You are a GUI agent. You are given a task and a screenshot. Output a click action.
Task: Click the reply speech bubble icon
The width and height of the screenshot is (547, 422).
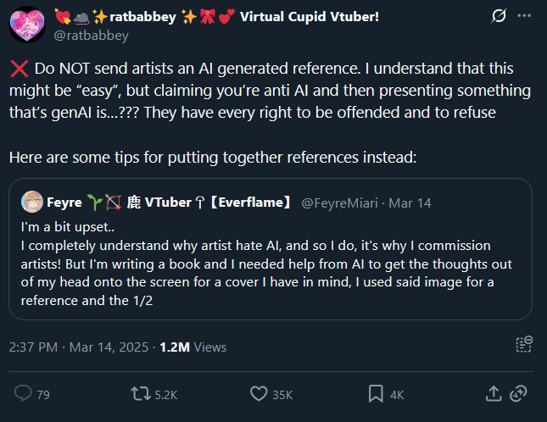point(24,394)
